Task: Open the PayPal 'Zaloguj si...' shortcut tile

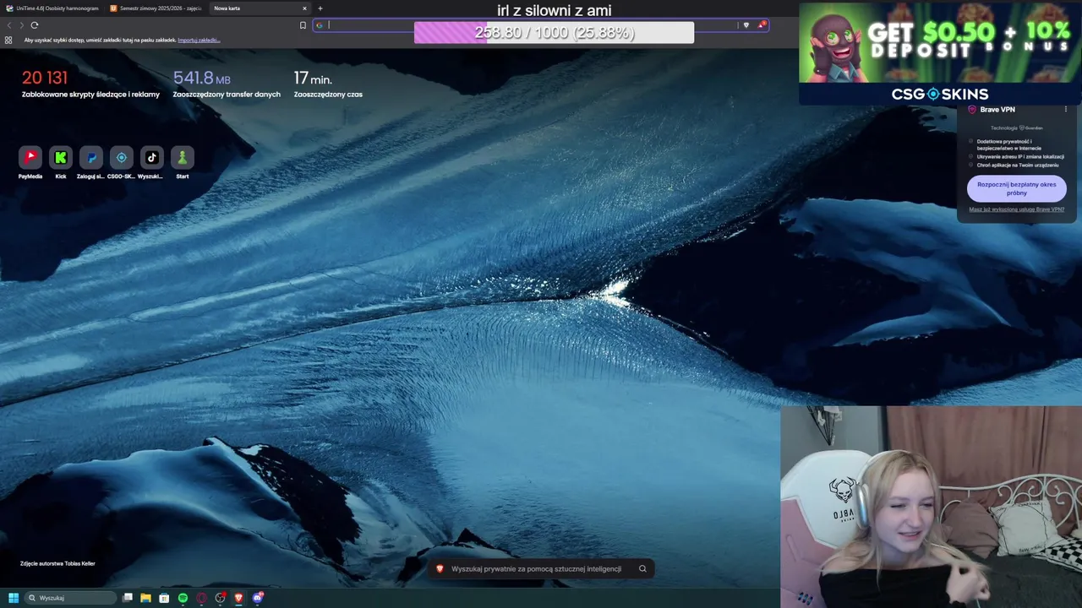Action: coord(91,157)
